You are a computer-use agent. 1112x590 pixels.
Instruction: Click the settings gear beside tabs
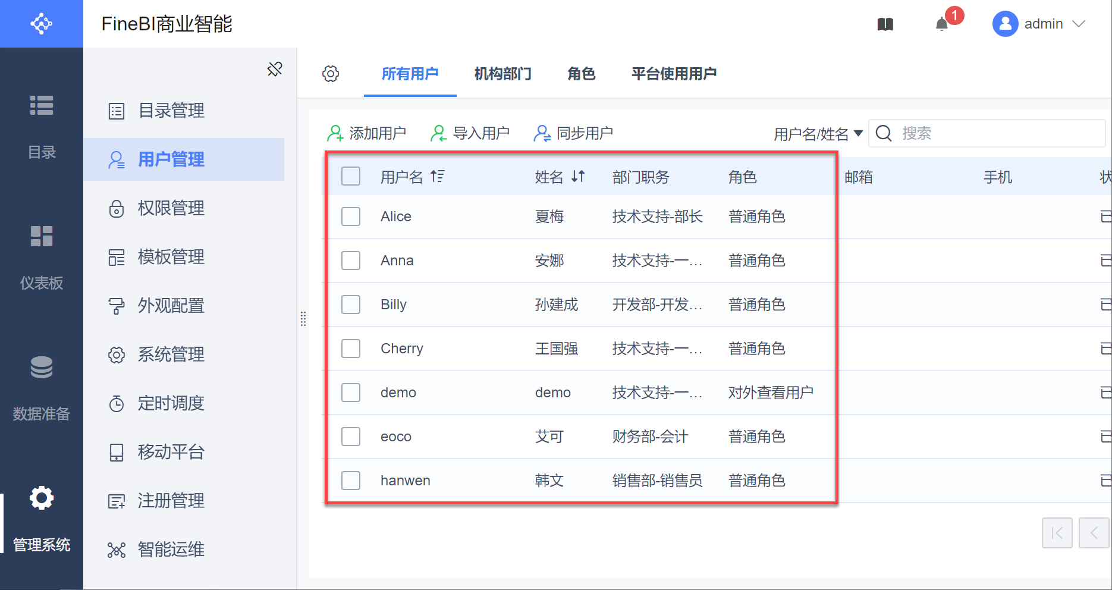pyautogui.click(x=331, y=74)
